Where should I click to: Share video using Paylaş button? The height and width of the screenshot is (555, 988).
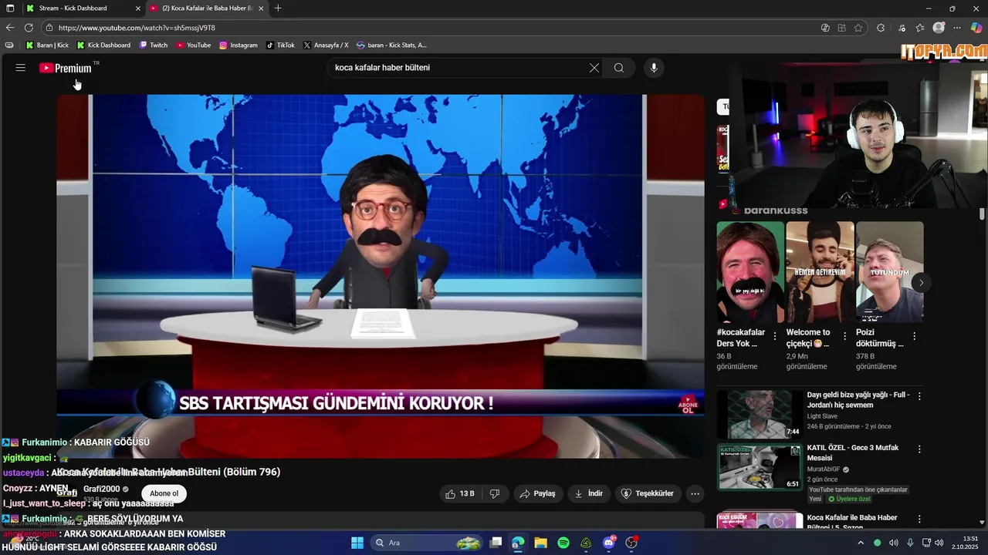tap(538, 493)
